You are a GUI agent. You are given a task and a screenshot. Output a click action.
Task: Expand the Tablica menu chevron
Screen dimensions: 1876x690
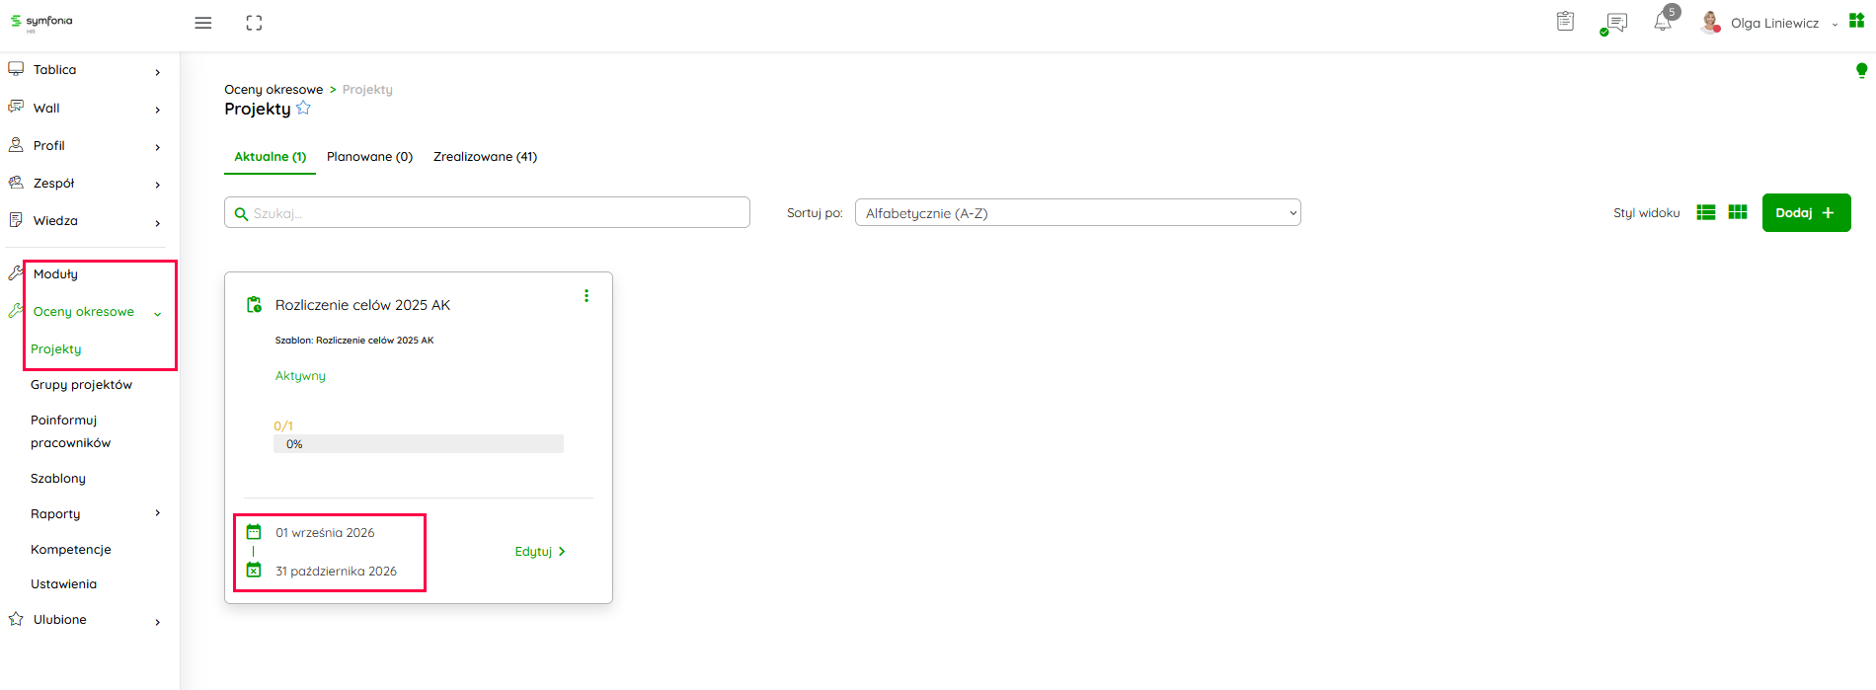click(x=157, y=71)
